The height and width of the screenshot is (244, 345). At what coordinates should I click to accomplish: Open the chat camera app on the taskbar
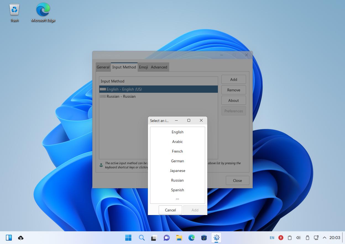[166, 238]
